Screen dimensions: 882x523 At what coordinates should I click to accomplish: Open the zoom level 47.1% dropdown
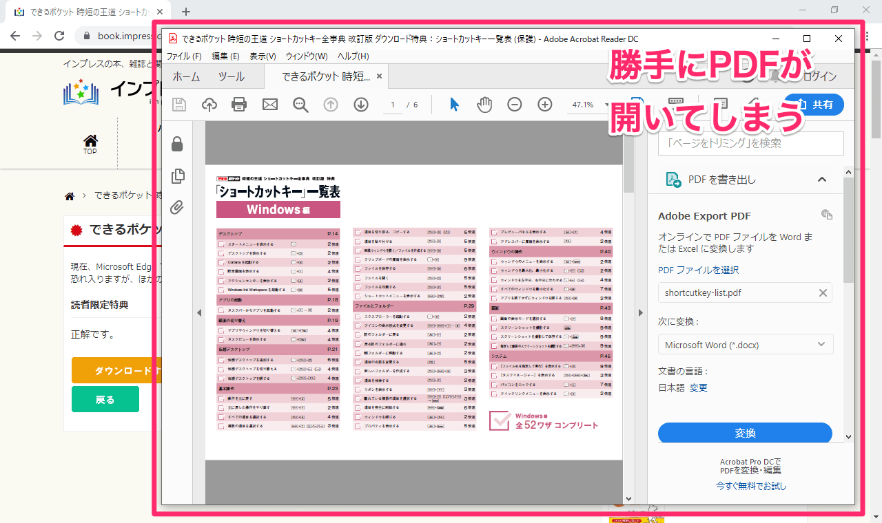point(591,105)
